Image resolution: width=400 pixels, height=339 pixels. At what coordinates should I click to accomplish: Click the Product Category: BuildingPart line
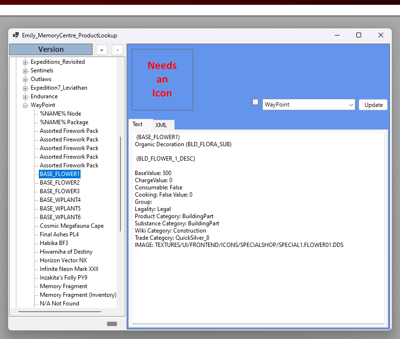(x=174, y=216)
